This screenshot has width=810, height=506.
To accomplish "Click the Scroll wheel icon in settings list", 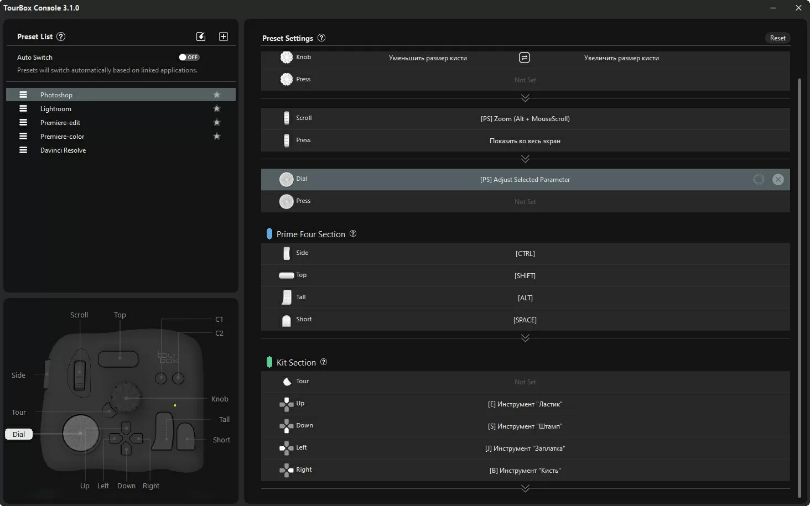I will [286, 118].
